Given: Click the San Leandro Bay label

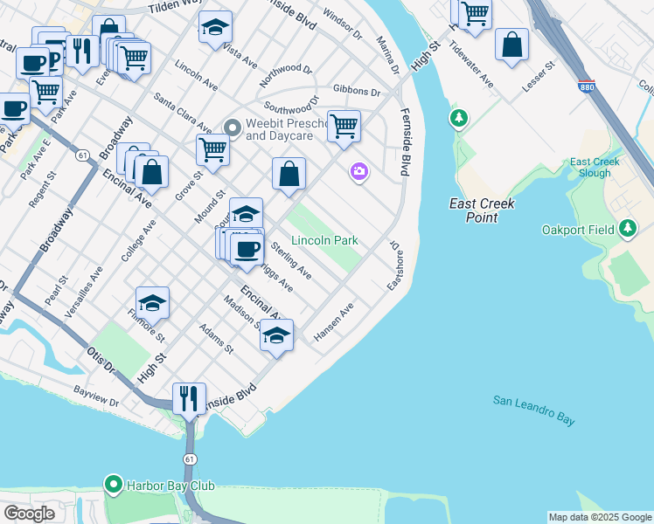Looking at the screenshot, I should (x=533, y=410).
